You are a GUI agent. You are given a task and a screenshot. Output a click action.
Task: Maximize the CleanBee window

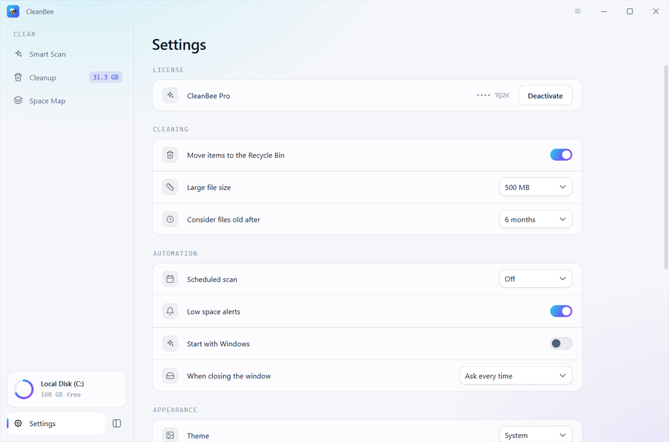pos(629,11)
